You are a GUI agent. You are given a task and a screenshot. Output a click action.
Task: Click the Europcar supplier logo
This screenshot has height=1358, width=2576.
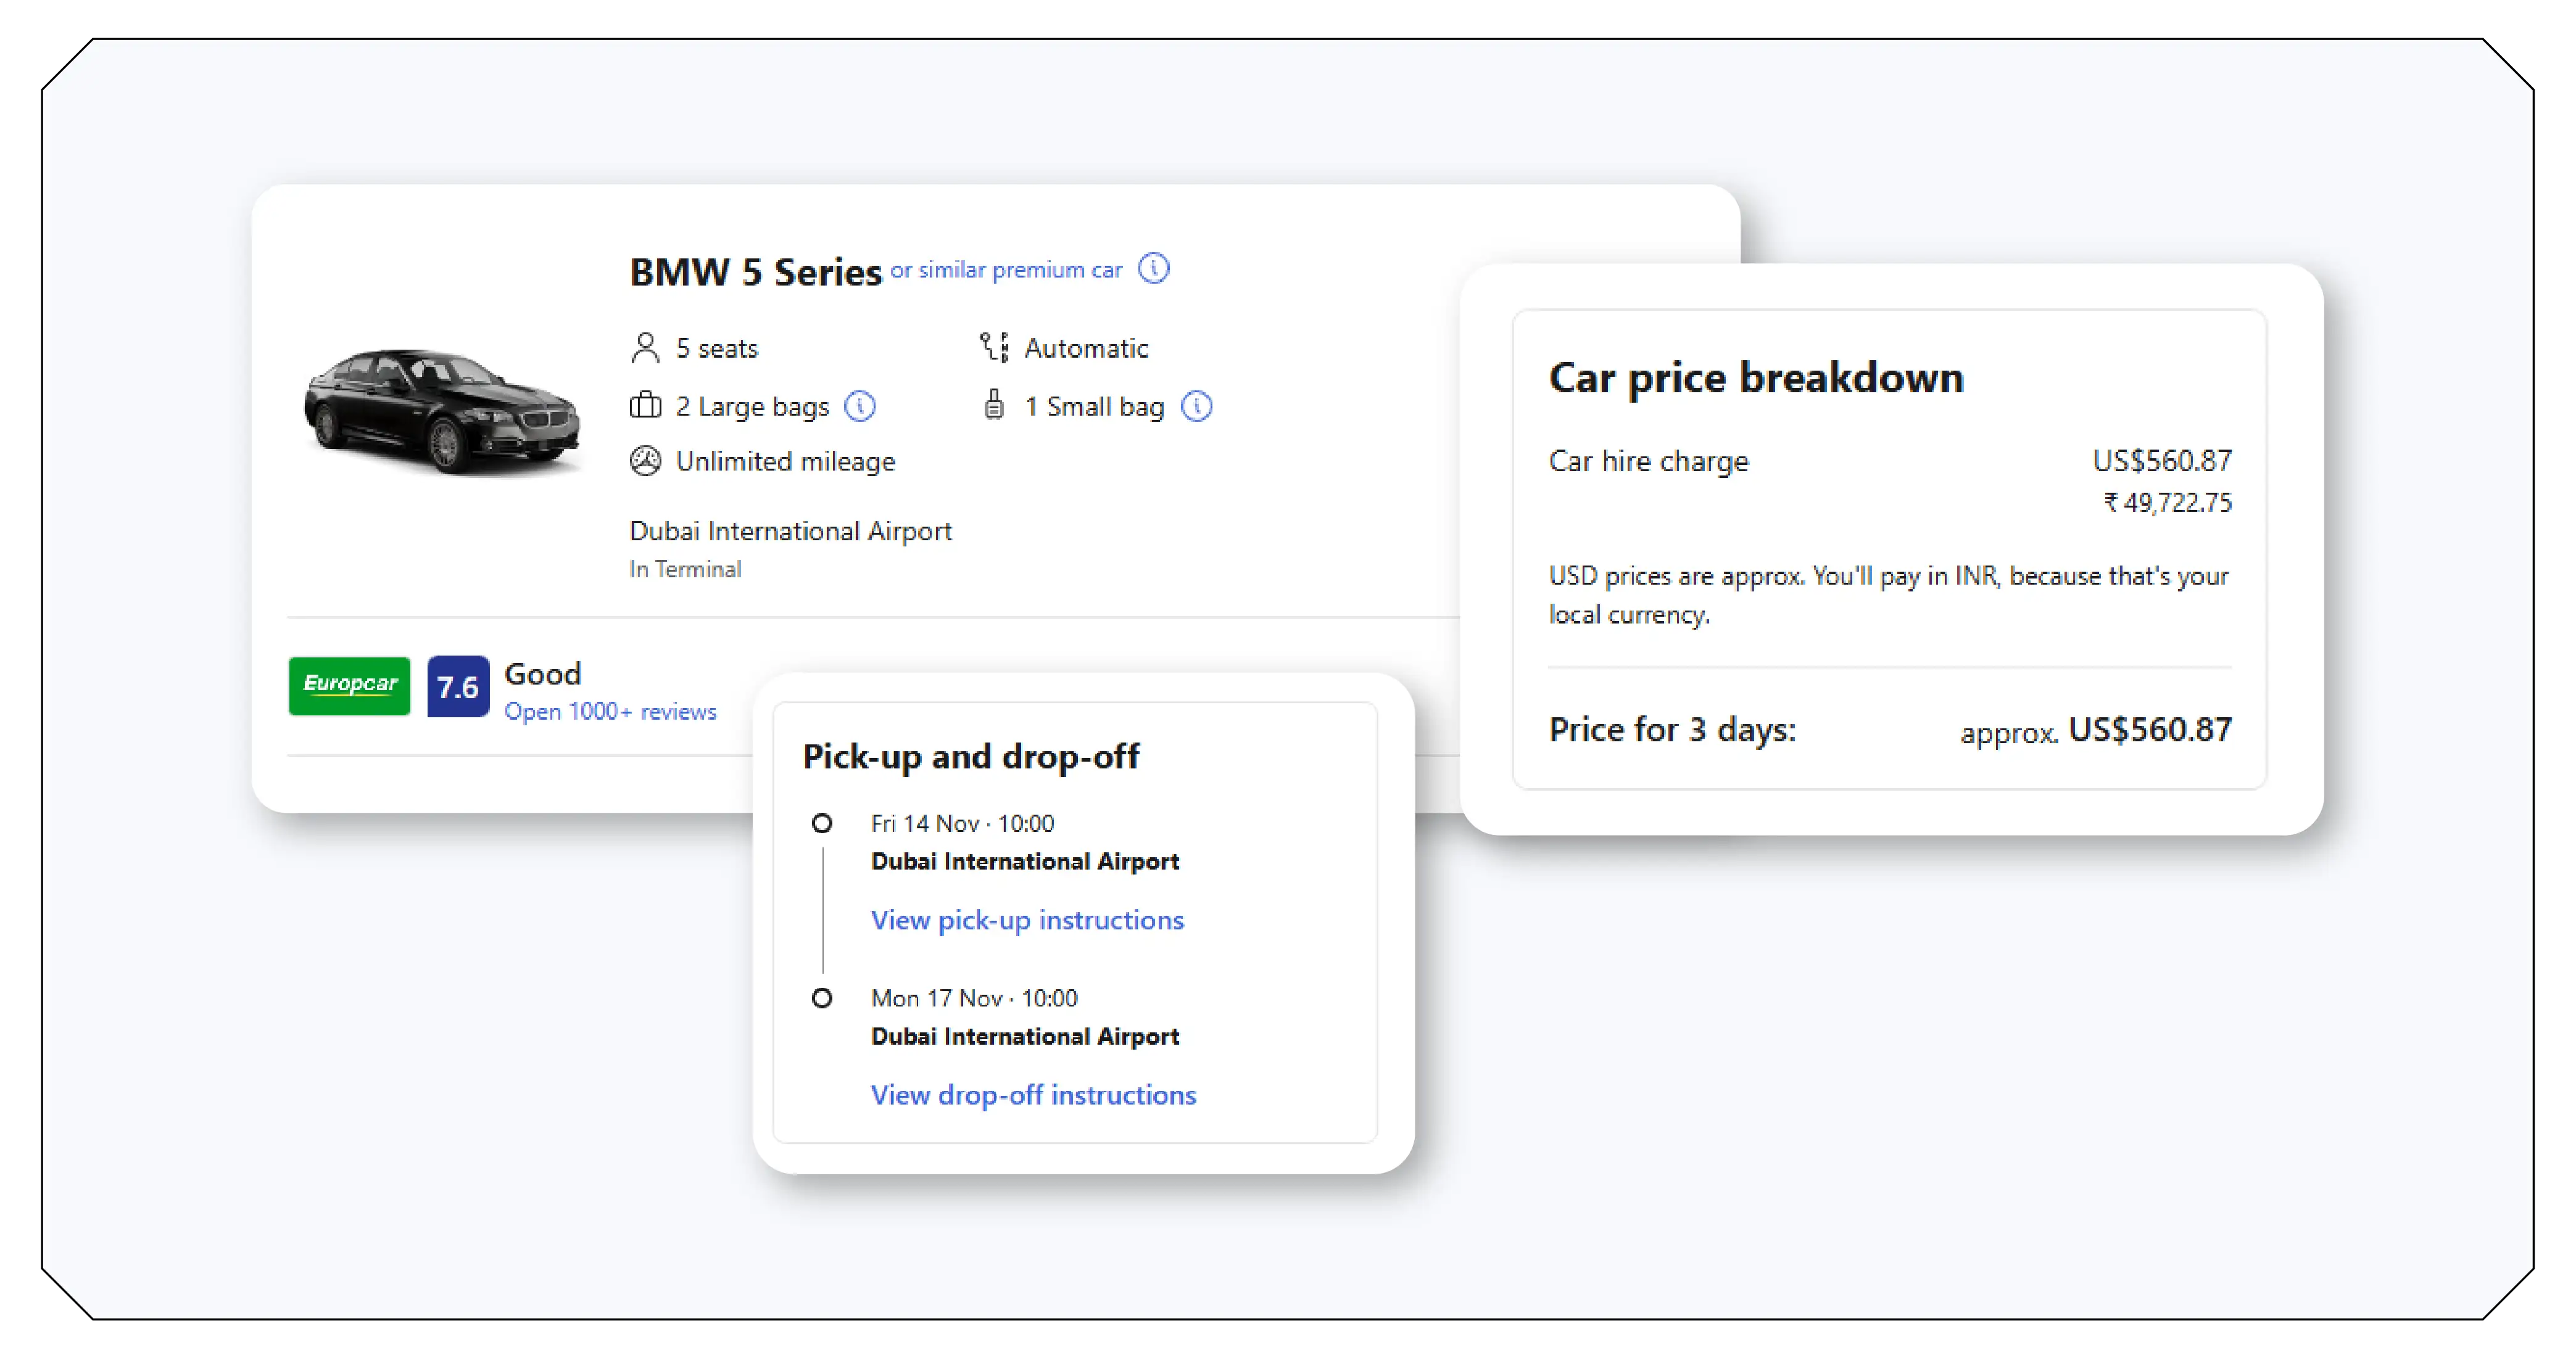tap(349, 686)
